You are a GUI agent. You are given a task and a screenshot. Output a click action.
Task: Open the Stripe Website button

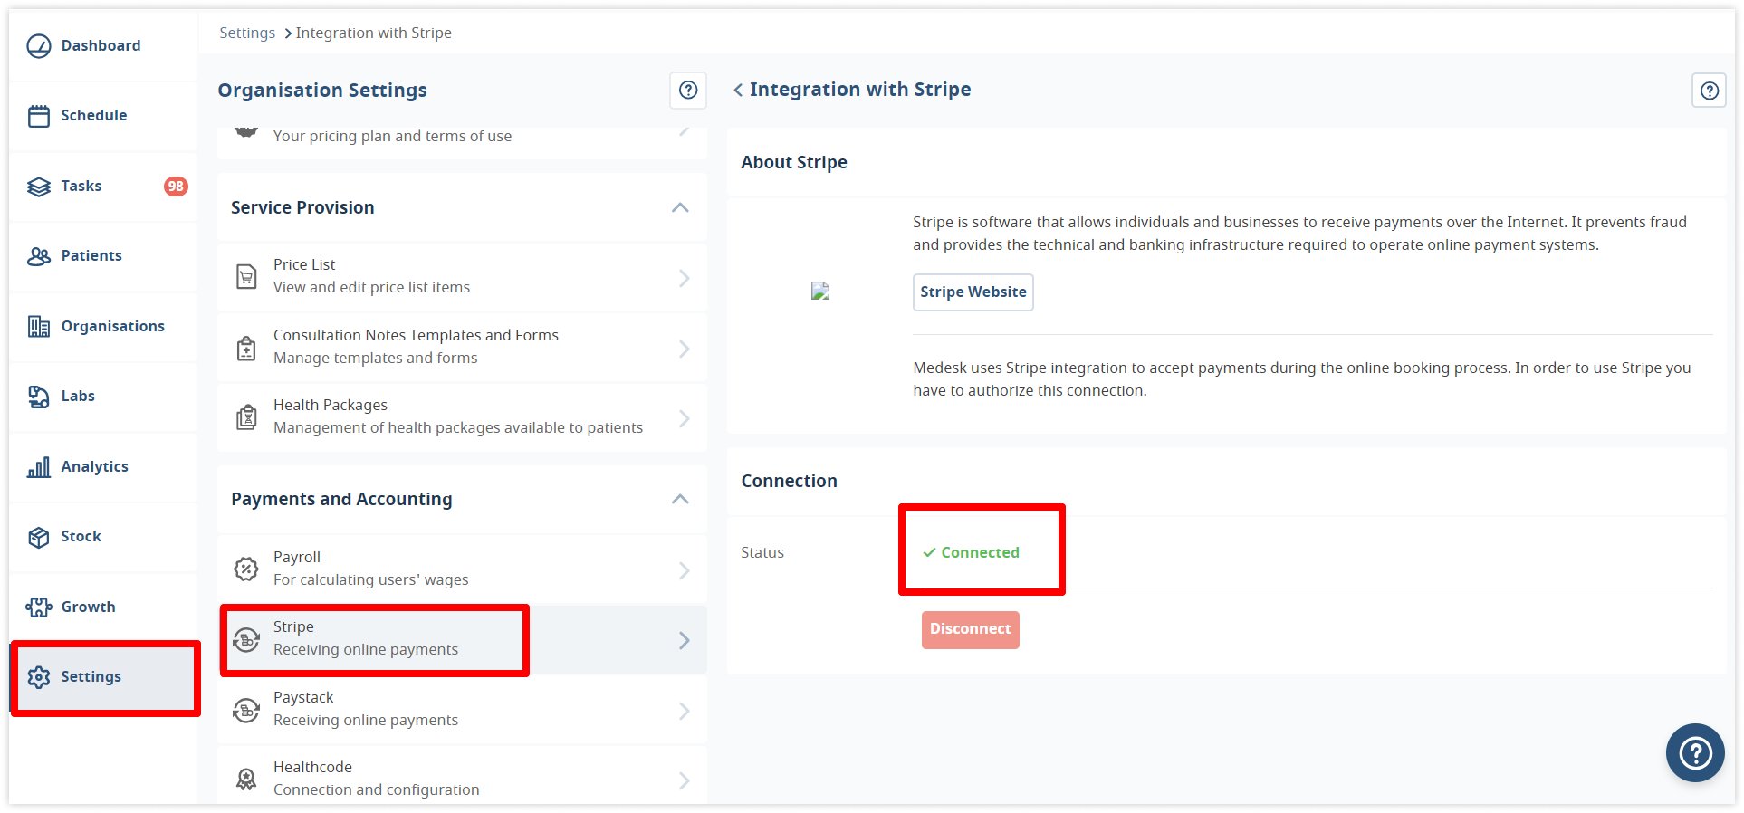click(973, 292)
